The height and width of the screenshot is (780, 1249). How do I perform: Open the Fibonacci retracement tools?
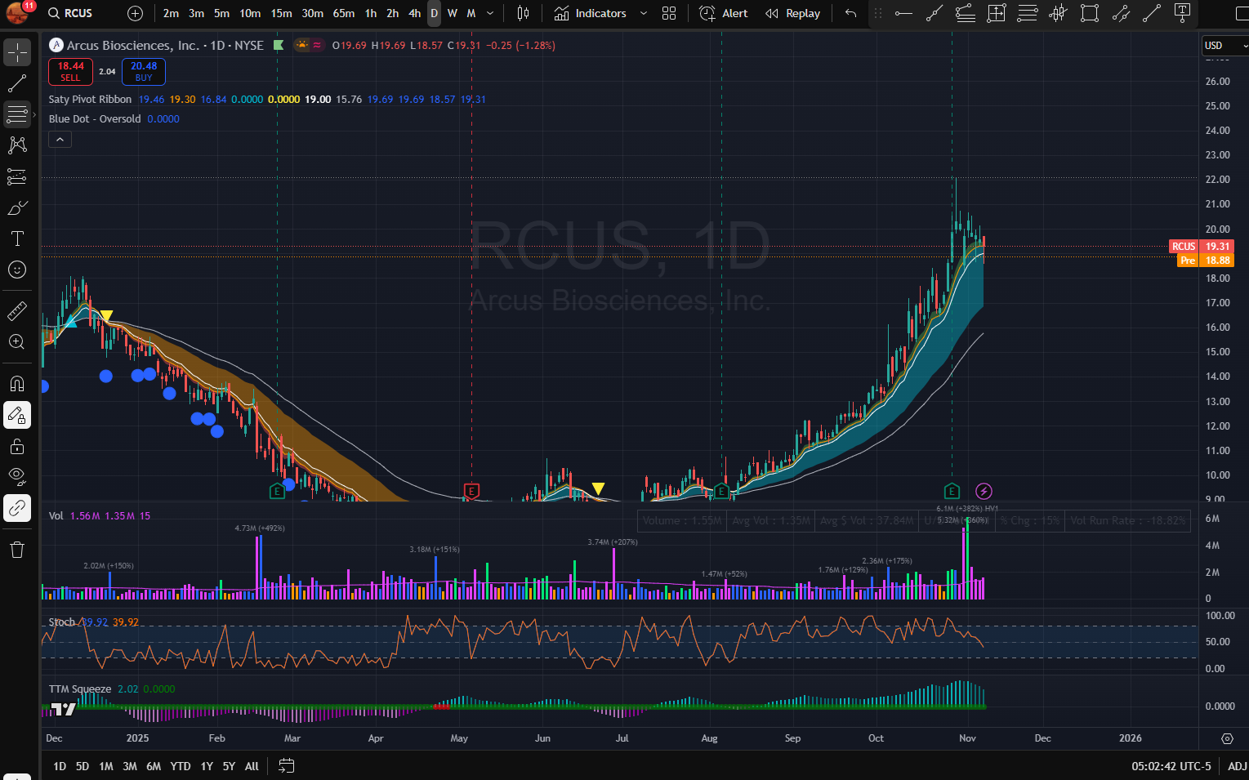point(17,114)
